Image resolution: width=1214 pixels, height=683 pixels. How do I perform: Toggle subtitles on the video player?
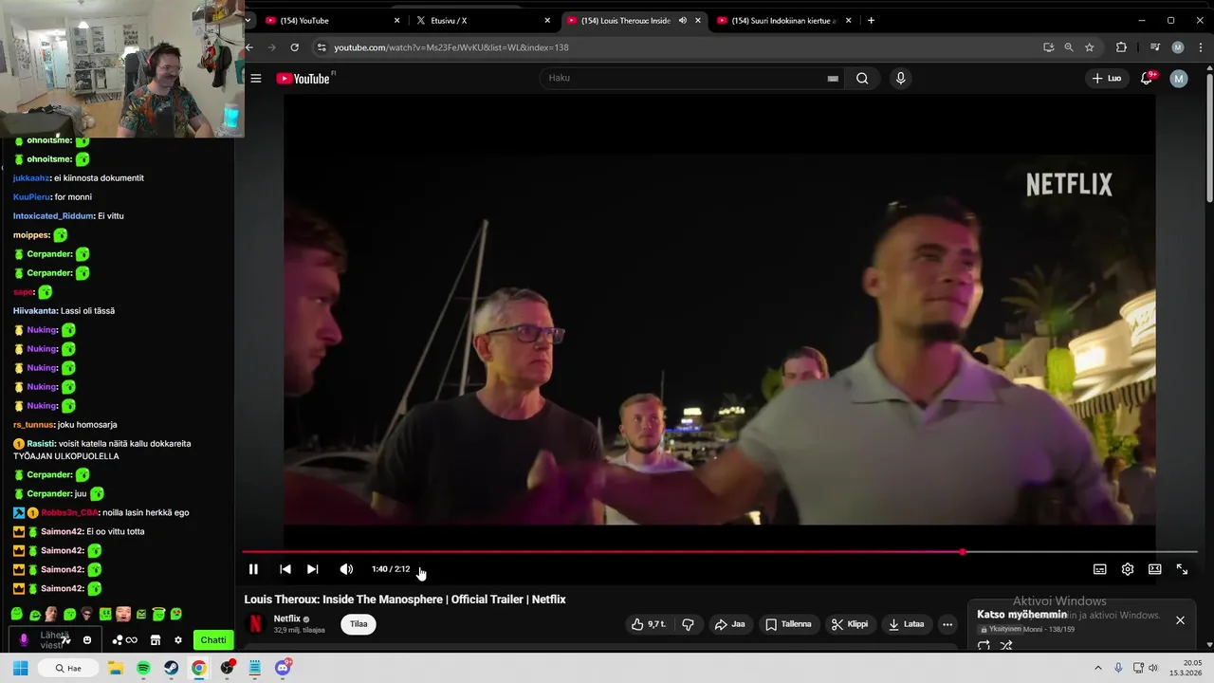pyautogui.click(x=1099, y=569)
